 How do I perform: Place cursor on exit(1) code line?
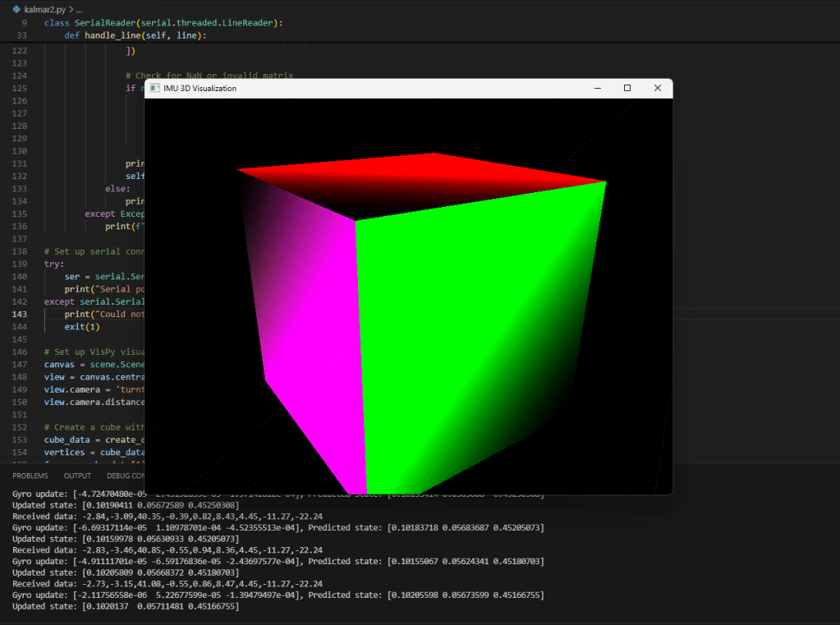click(82, 327)
